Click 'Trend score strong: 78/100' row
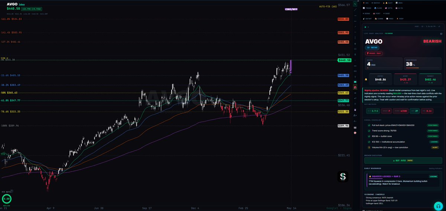This screenshot has width=446, height=211. coord(403,131)
